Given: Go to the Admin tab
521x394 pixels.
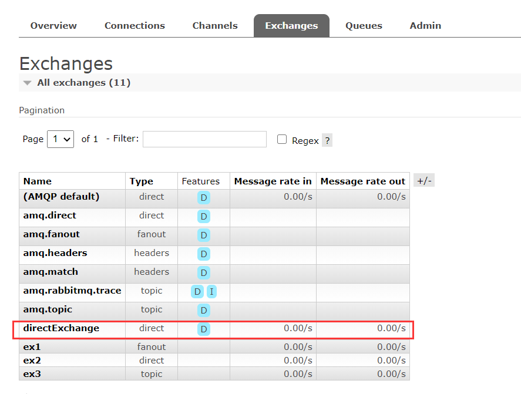Looking at the screenshot, I should coord(425,26).
